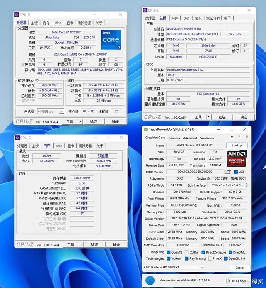
Task: Toggle the OpenGL 4.6 checkbox
Action: click(x=226, y=258)
